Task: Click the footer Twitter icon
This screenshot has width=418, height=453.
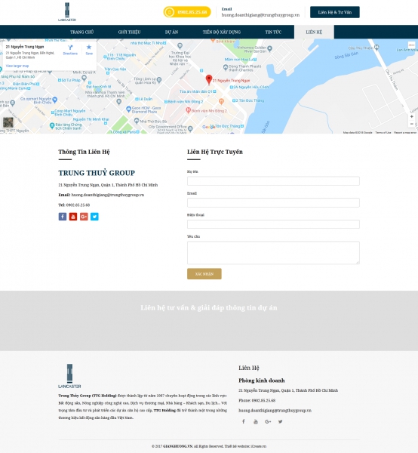Action: coord(281,421)
